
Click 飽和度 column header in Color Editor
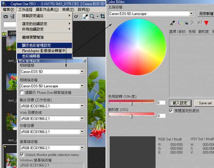[204, 32]
